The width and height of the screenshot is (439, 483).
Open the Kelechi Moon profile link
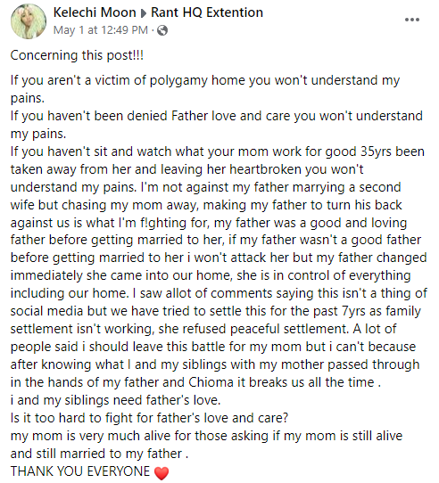click(95, 12)
